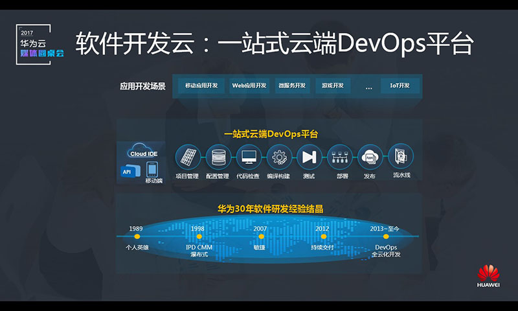Open the 游戏开发 scenario box

(x=333, y=86)
